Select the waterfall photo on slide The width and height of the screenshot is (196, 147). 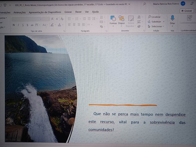click(41, 89)
